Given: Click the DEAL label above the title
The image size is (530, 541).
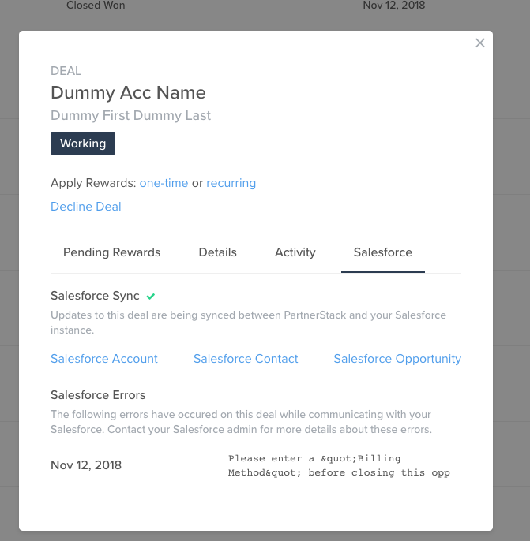Looking at the screenshot, I should 66,71.
